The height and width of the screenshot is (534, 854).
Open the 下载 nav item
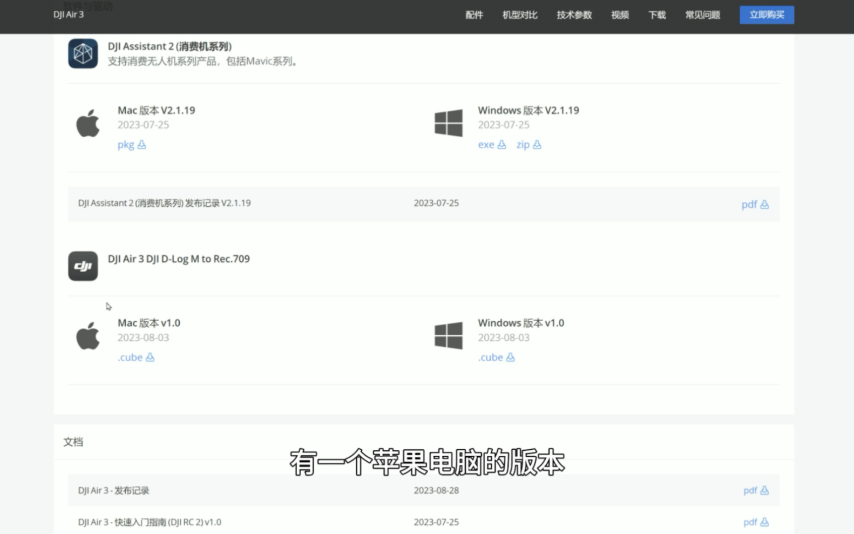coord(657,15)
